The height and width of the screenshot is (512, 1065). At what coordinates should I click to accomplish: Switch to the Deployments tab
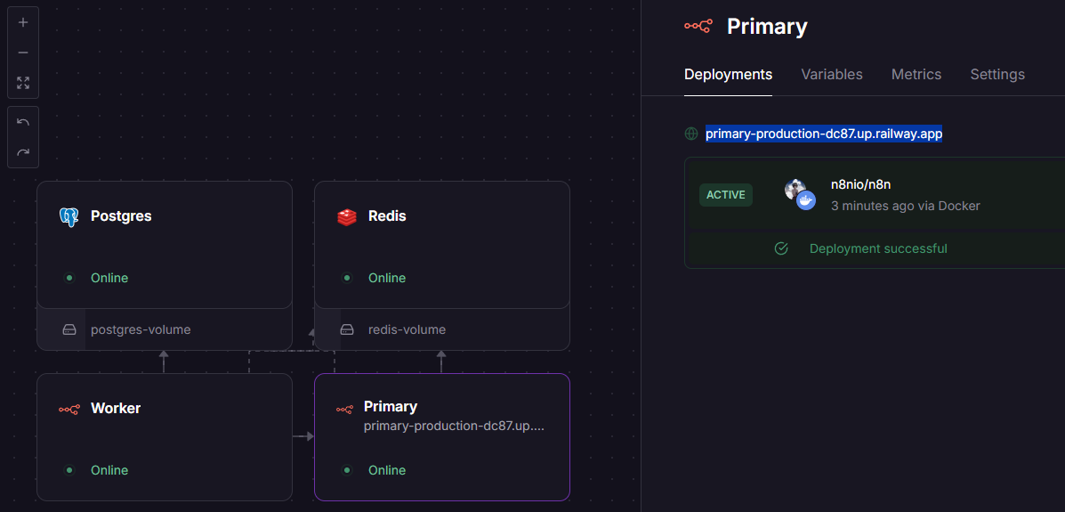(728, 74)
